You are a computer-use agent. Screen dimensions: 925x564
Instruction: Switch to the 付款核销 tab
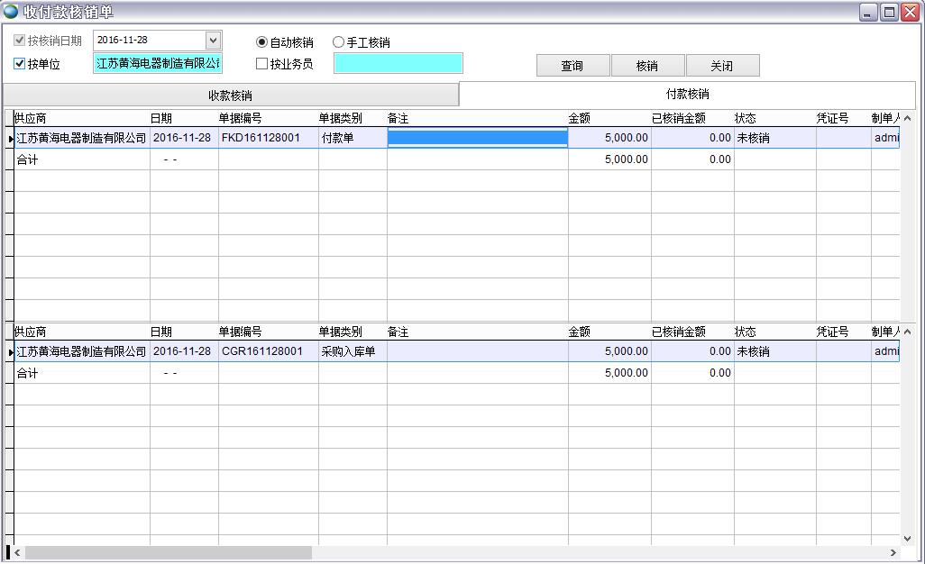coord(688,95)
